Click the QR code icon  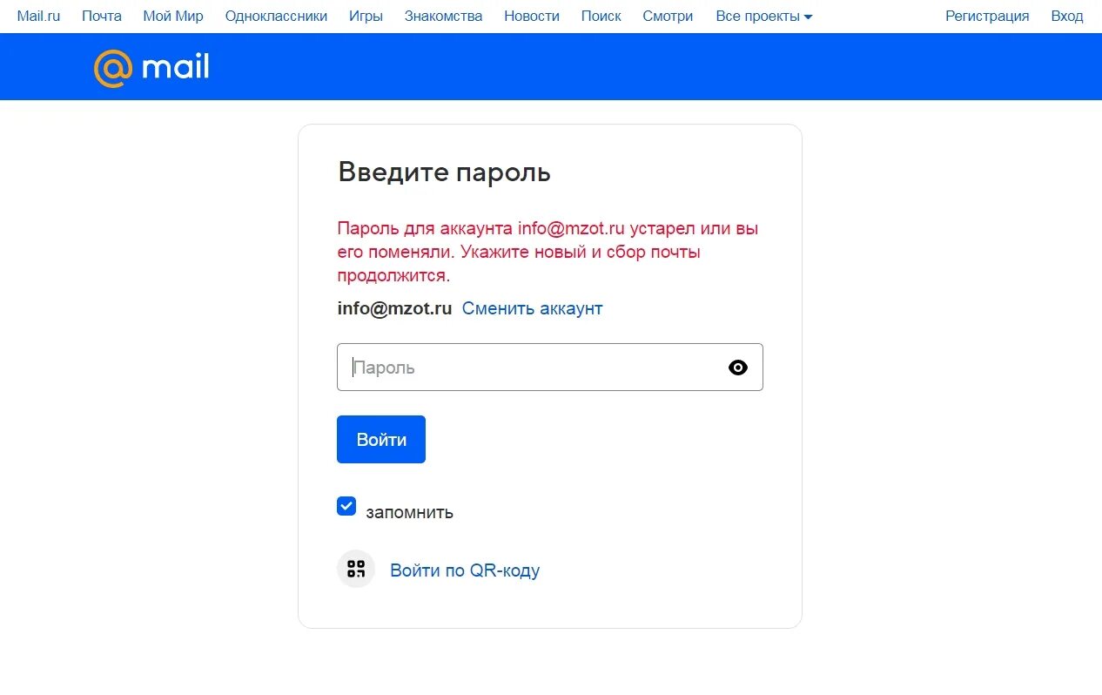click(x=356, y=569)
